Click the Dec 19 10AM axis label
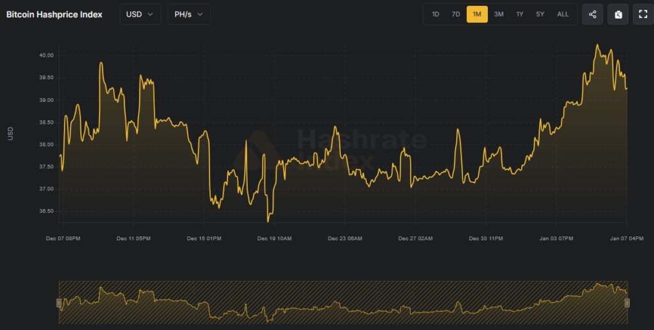 pos(275,238)
